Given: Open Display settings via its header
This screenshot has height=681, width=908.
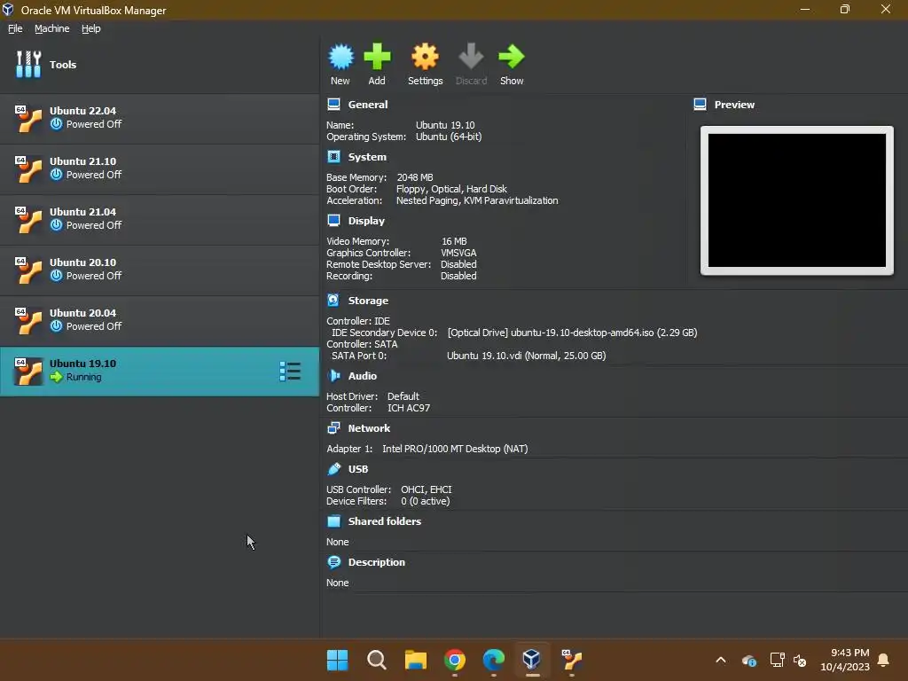Looking at the screenshot, I should point(366,221).
